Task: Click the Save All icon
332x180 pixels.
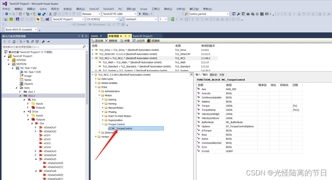Action: click(44, 14)
